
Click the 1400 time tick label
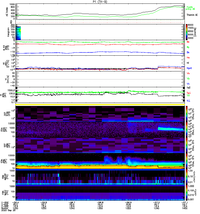[185, 208]
